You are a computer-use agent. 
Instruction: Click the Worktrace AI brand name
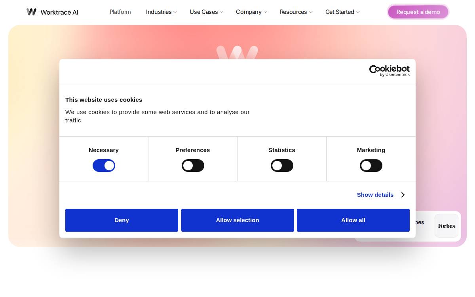pos(59,12)
